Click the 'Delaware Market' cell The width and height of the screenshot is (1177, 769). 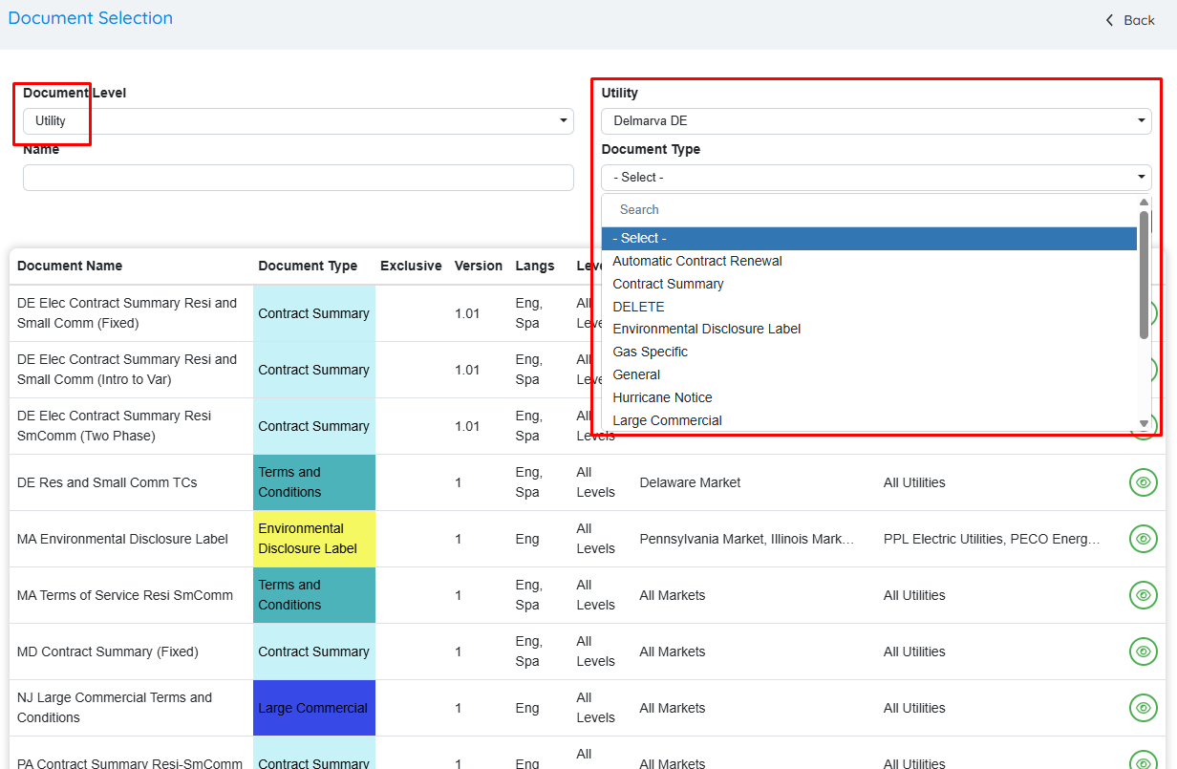(x=690, y=482)
